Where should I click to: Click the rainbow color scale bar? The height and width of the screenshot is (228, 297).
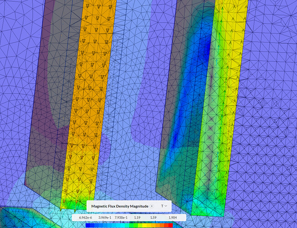(x=129, y=225)
